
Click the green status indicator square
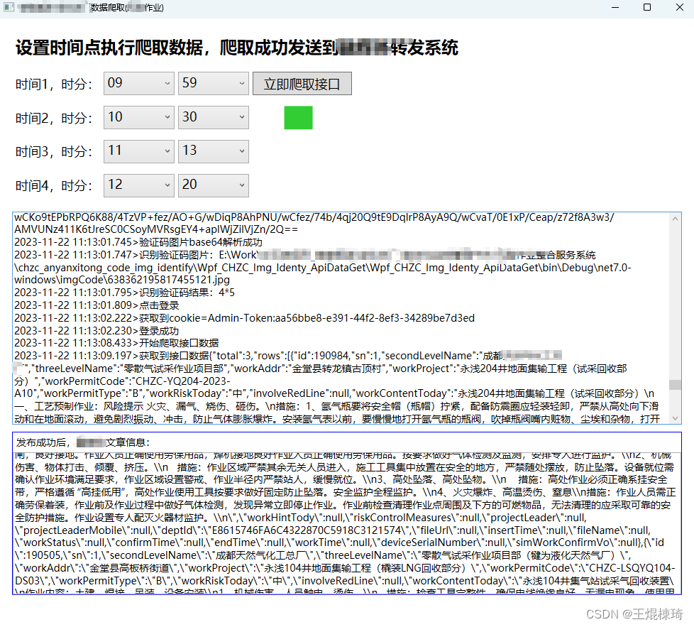tap(297, 118)
